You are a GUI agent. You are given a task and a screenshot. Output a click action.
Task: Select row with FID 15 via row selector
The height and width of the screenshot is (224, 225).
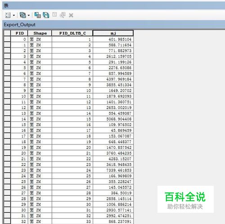pos(7,125)
